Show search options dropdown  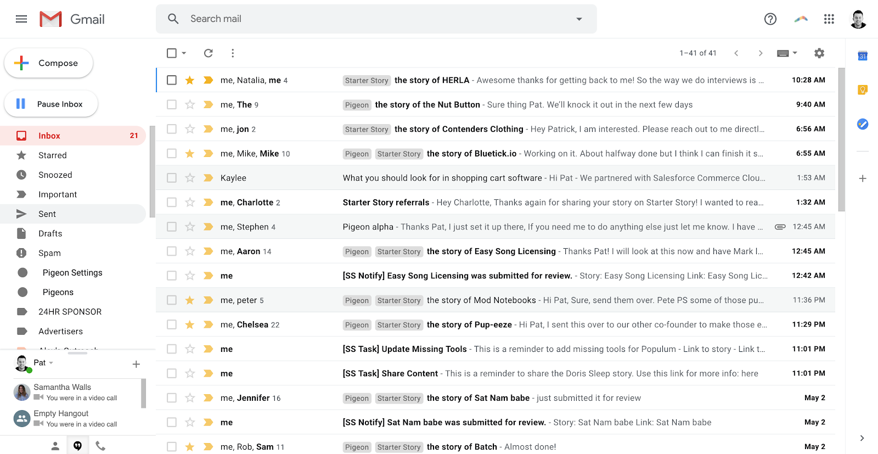point(579,19)
